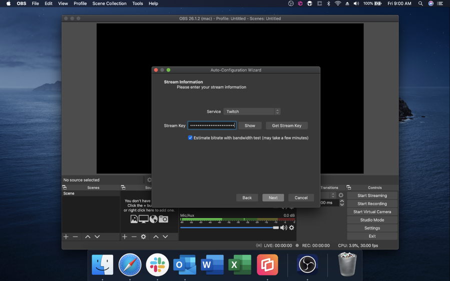Image resolution: width=450 pixels, height=281 pixels.
Task: Click the image source icon in Sources
Action: pyautogui.click(x=134, y=219)
